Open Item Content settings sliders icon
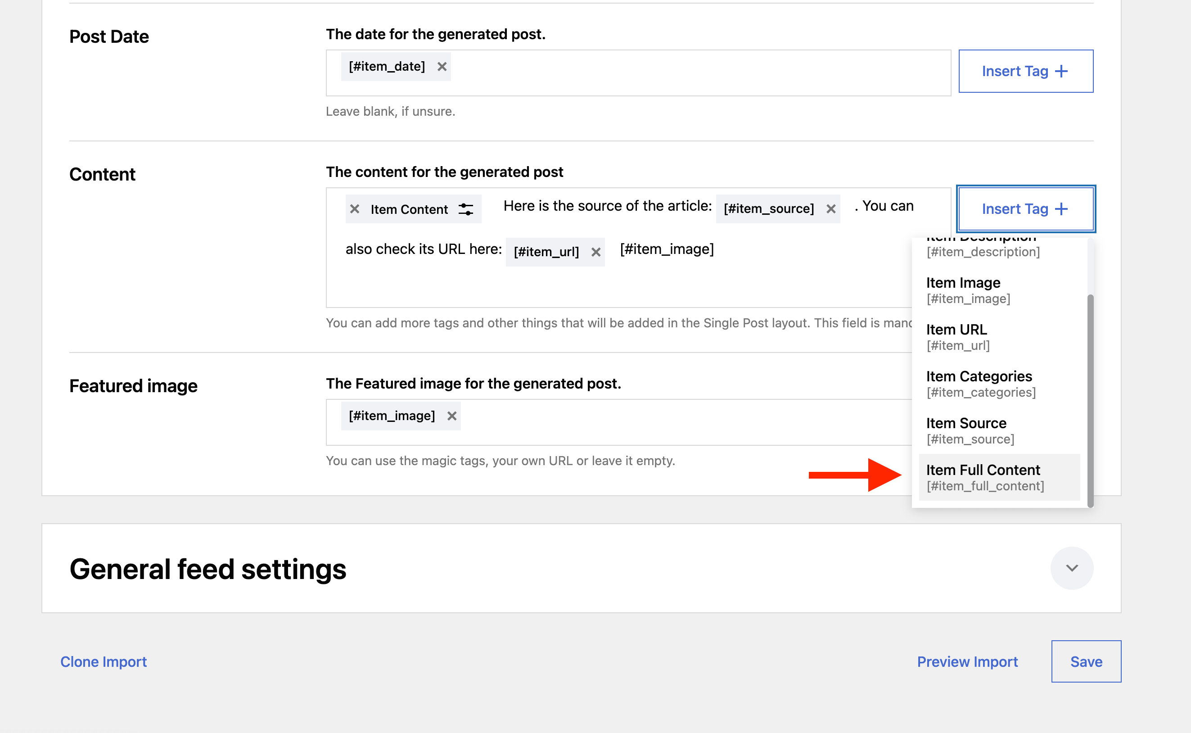 [x=466, y=209]
